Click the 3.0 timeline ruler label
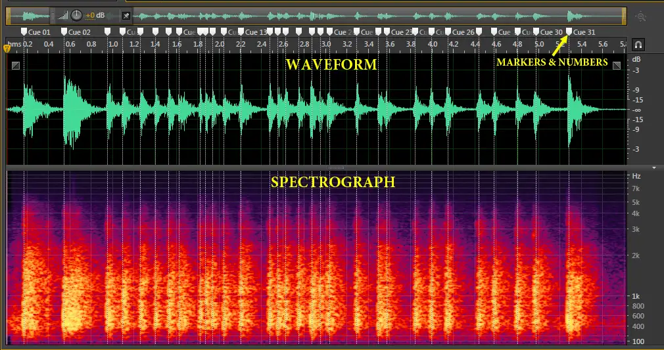The height and width of the screenshot is (350, 664). click(x=325, y=44)
